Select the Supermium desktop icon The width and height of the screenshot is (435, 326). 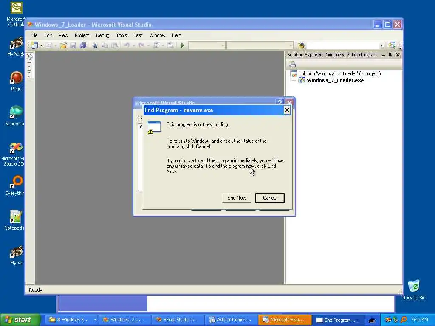14,115
